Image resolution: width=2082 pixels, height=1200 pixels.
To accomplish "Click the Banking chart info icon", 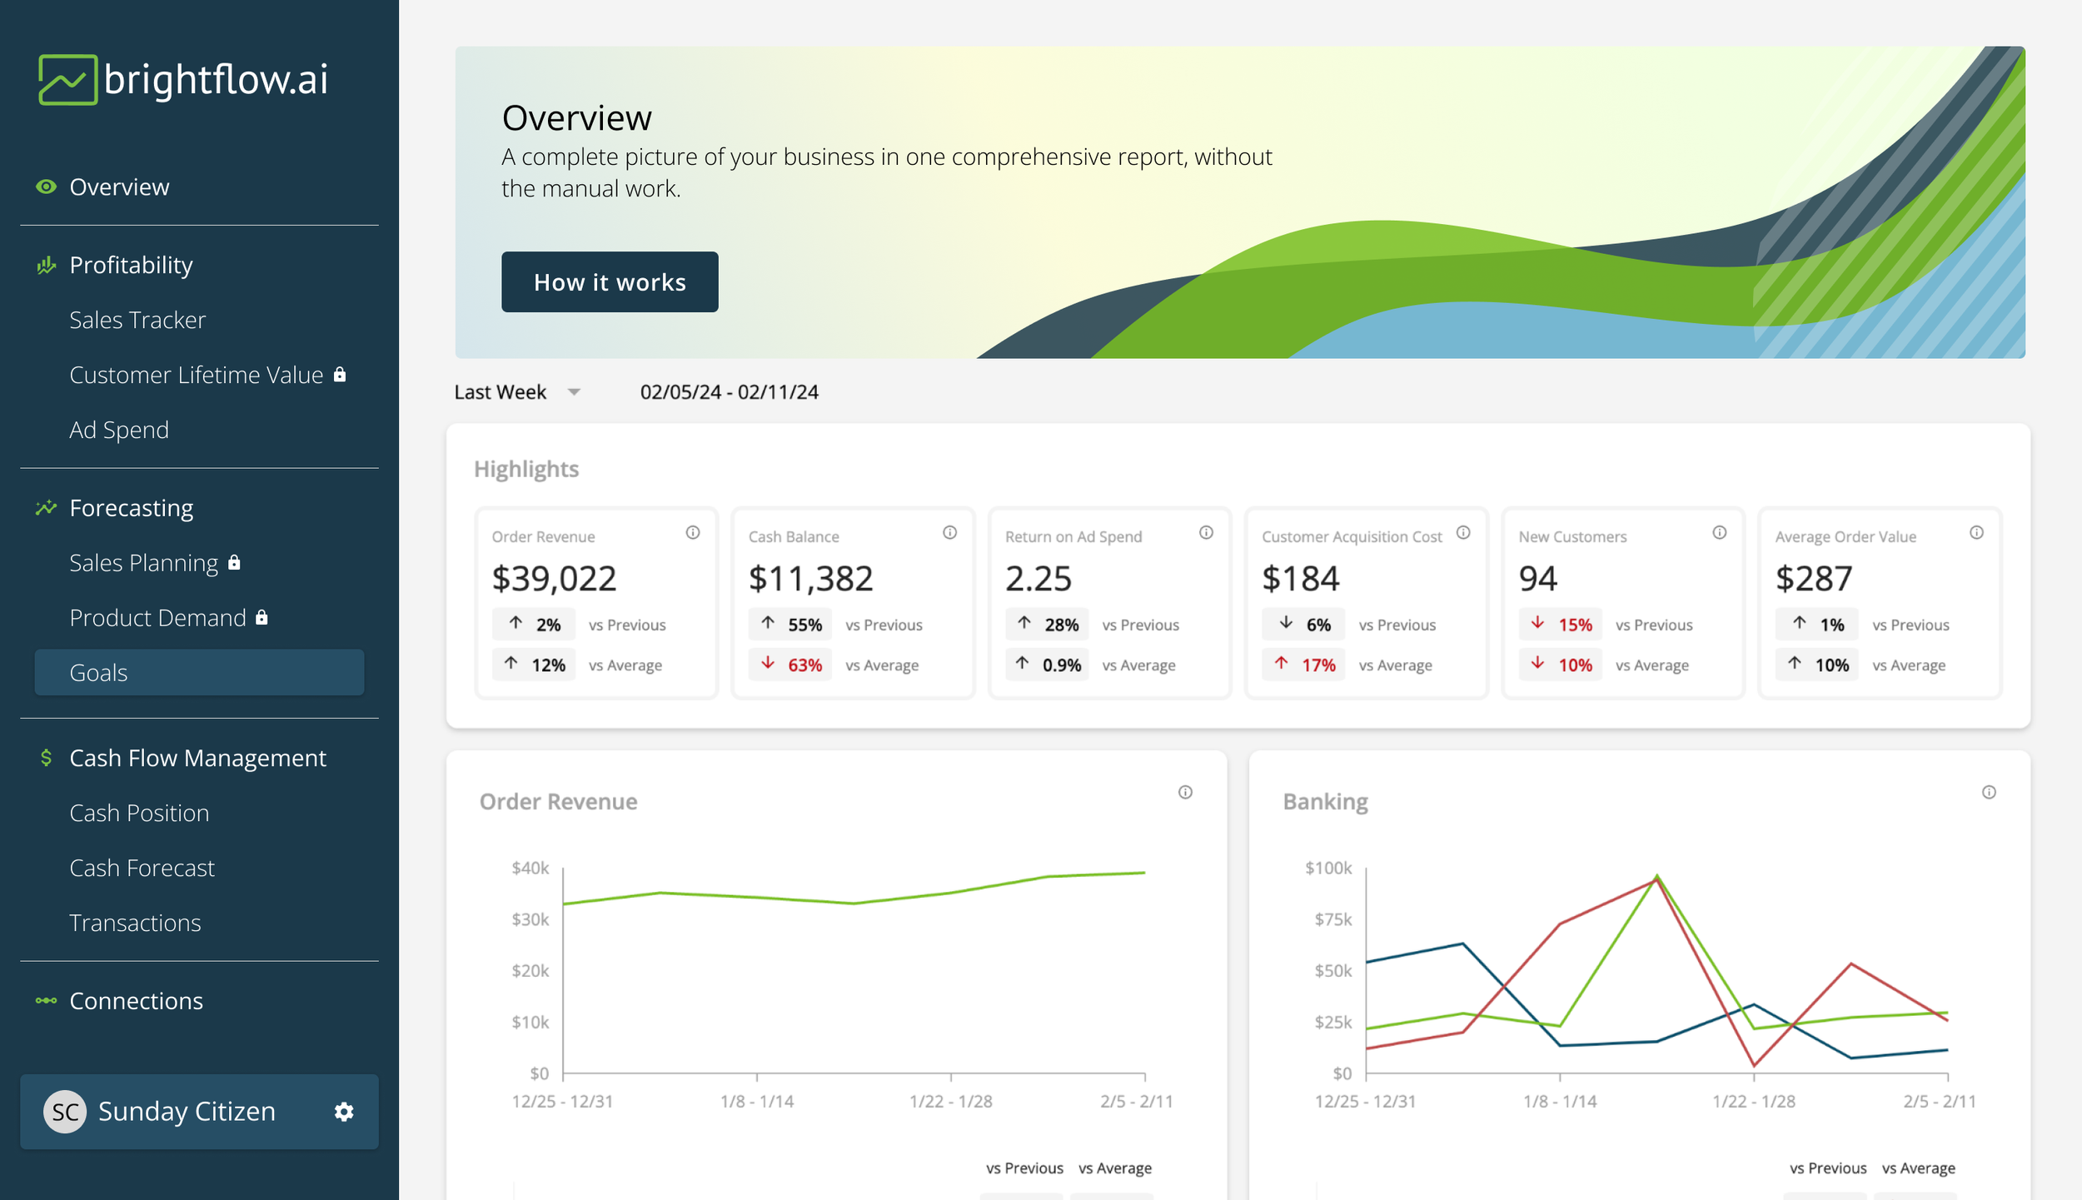I will pyautogui.click(x=1989, y=793).
